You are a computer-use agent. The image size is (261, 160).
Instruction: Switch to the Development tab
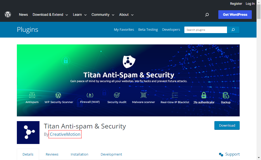tap(111, 154)
